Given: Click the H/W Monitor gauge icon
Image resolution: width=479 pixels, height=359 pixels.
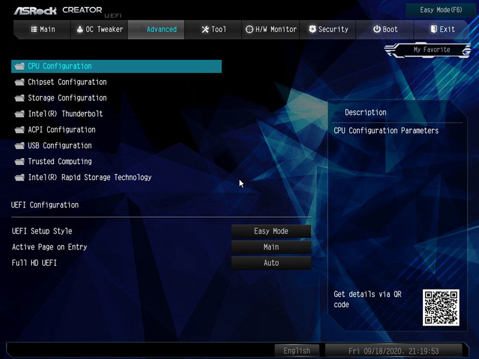Looking at the screenshot, I should click(250, 29).
